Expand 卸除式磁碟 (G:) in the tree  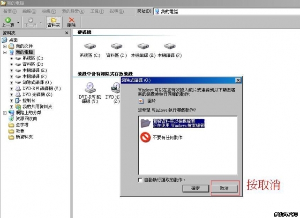[x=11, y=83]
